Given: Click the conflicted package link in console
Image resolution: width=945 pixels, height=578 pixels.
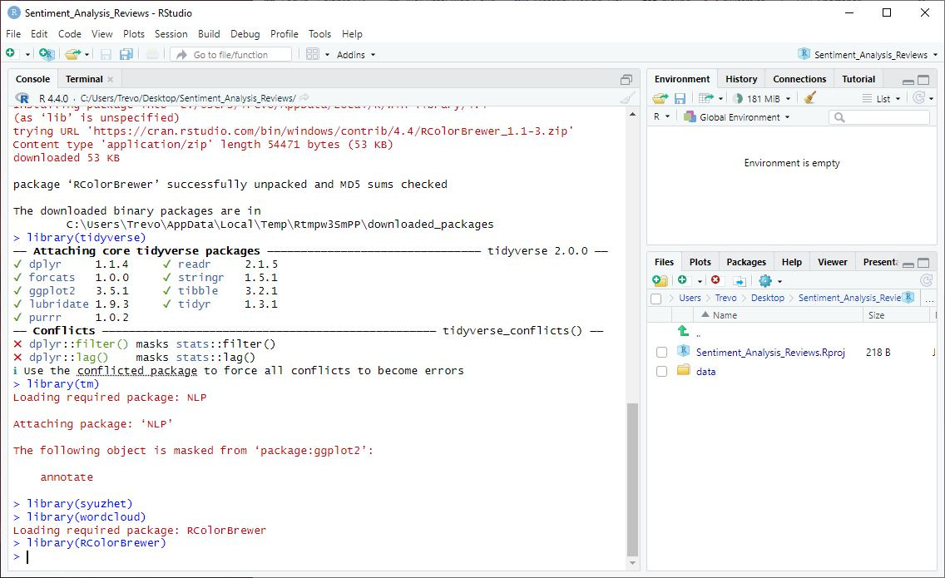Looking at the screenshot, I should (x=136, y=371).
